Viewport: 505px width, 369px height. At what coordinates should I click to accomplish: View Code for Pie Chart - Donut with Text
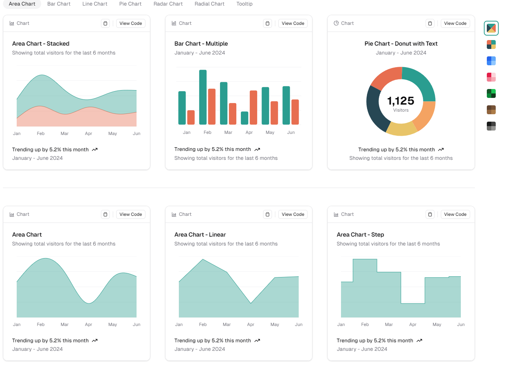click(x=455, y=23)
